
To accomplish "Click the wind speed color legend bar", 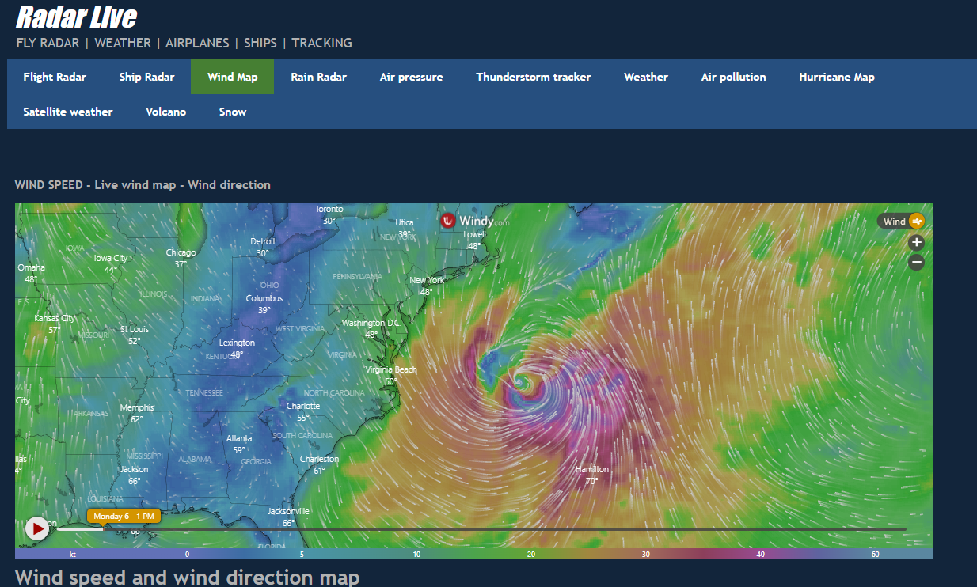I will click(473, 554).
